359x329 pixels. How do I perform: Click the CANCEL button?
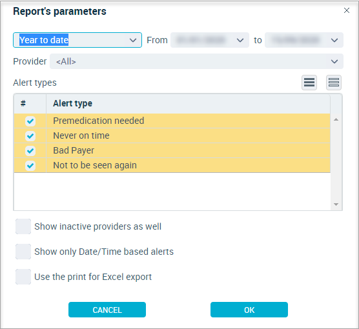pos(107,310)
